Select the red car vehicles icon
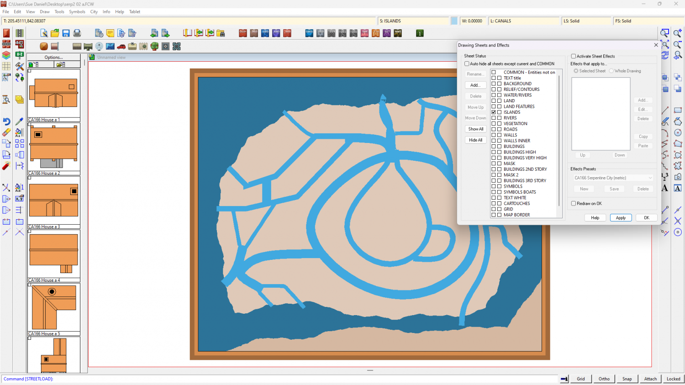 coord(121,46)
